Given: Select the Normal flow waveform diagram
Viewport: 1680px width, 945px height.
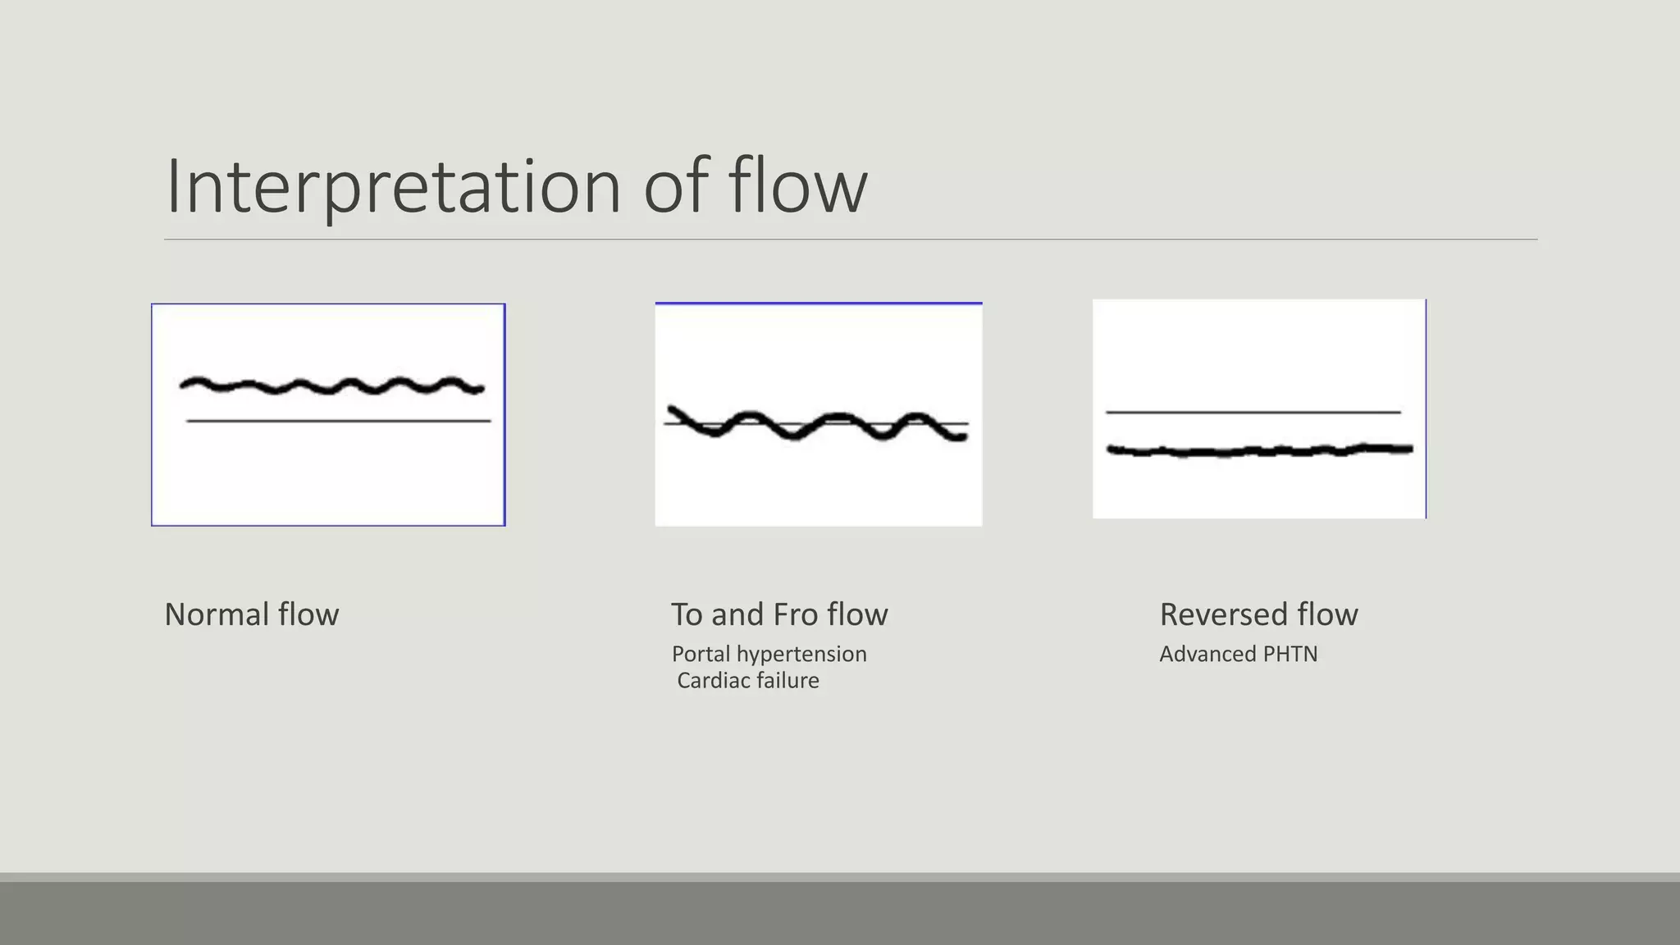Looking at the screenshot, I should [328, 414].
